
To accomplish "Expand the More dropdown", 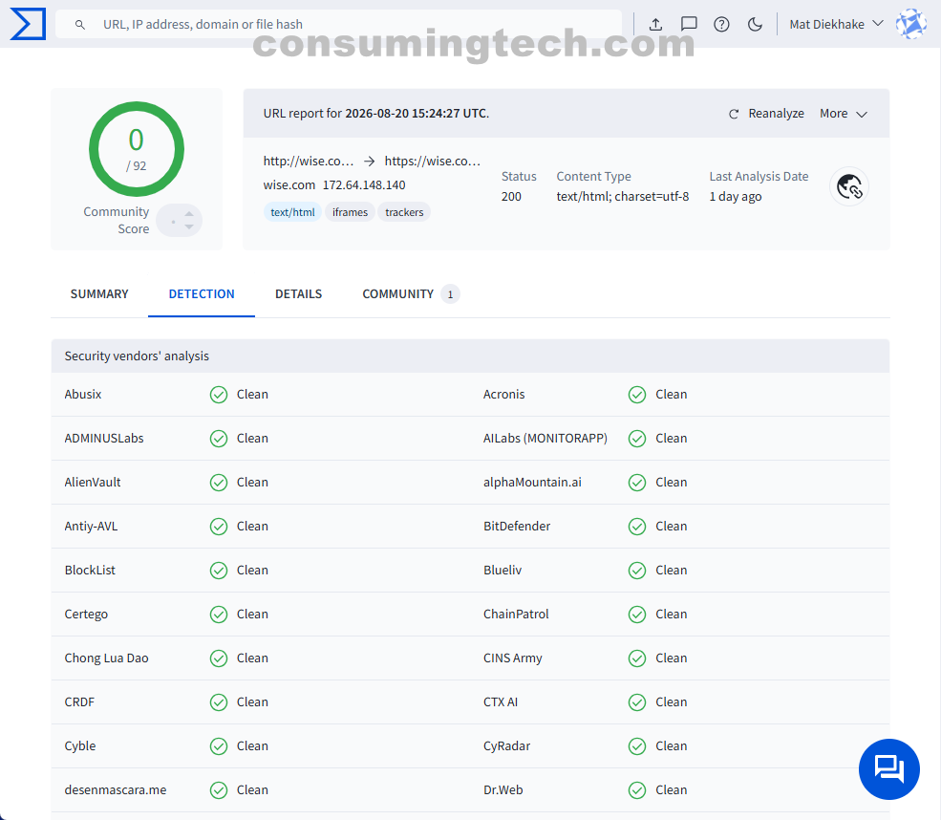I will 844,114.
